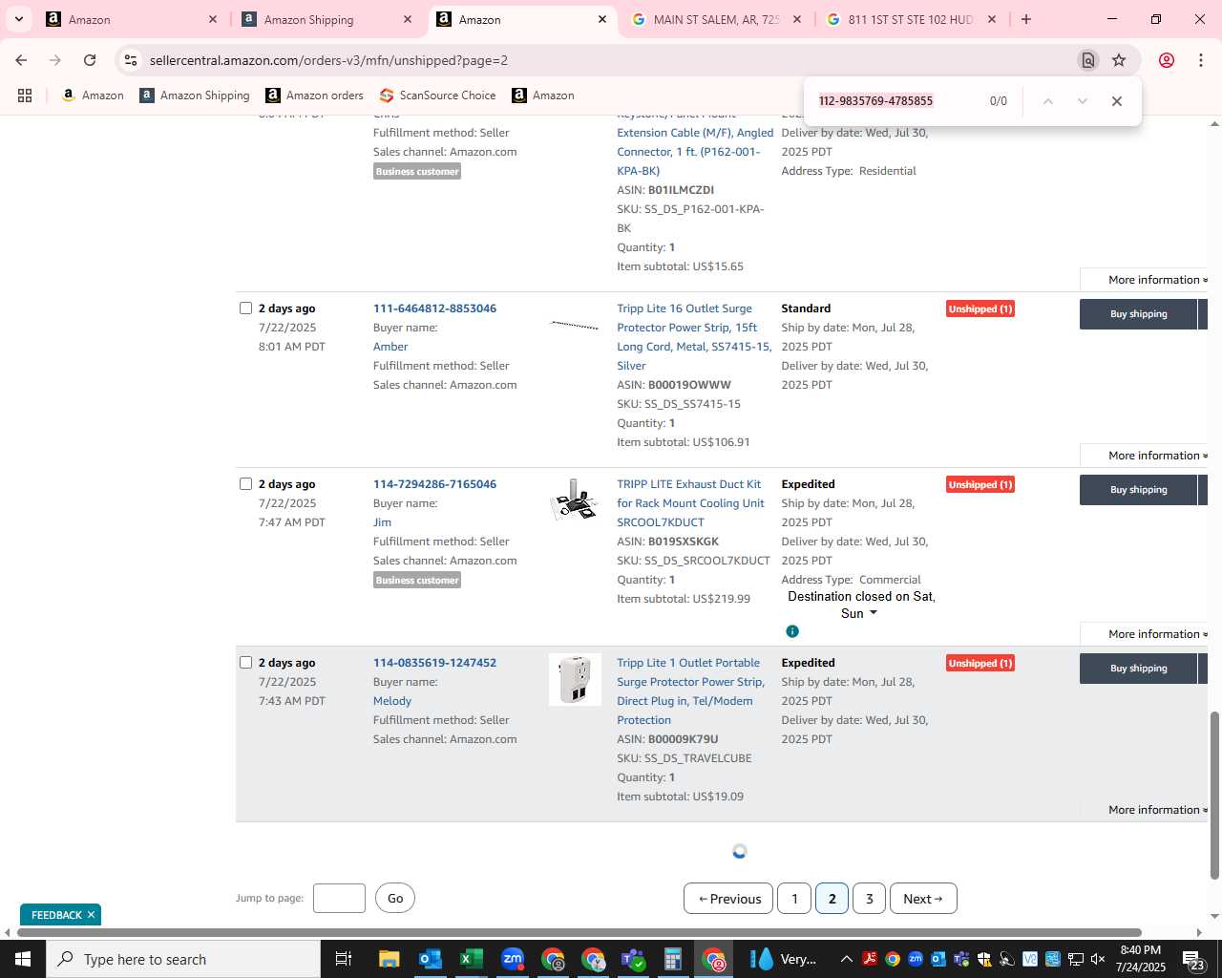Open Chrome's three-dot menu
The width and height of the screenshot is (1222, 978).
pos(1201,60)
